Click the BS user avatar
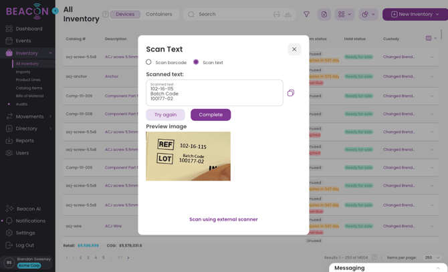 tap(9, 262)
